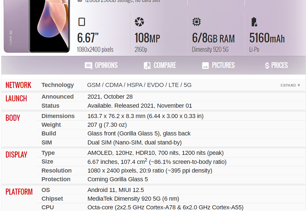Click the Prices dollar sign icon
Screen dimensions: 306x211
(267, 66)
